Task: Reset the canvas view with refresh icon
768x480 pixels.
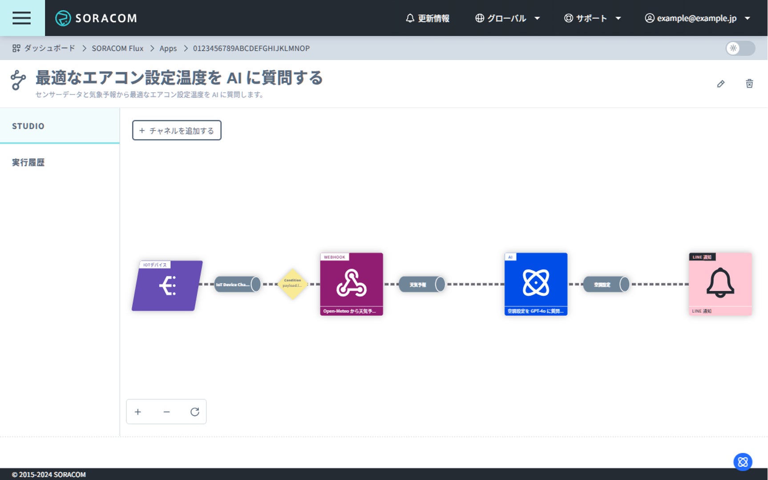Action: click(x=194, y=412)
